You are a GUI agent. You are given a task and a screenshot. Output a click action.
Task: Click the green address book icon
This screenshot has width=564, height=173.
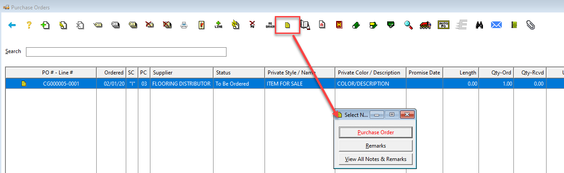(x=514, y=25)
